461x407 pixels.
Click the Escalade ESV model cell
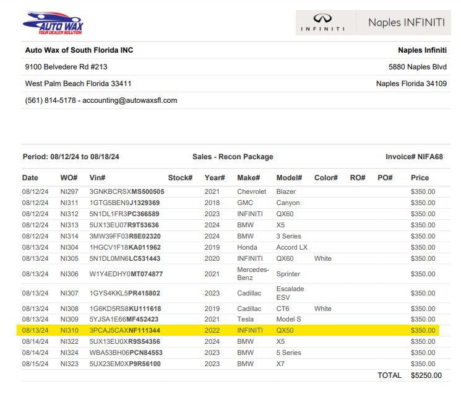[x=290, y=293]
